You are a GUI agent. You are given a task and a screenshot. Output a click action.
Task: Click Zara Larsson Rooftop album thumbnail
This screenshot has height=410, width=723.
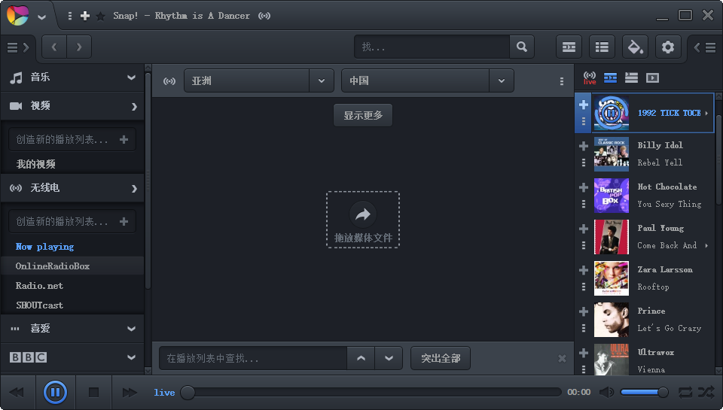click(x=612, y=278)
